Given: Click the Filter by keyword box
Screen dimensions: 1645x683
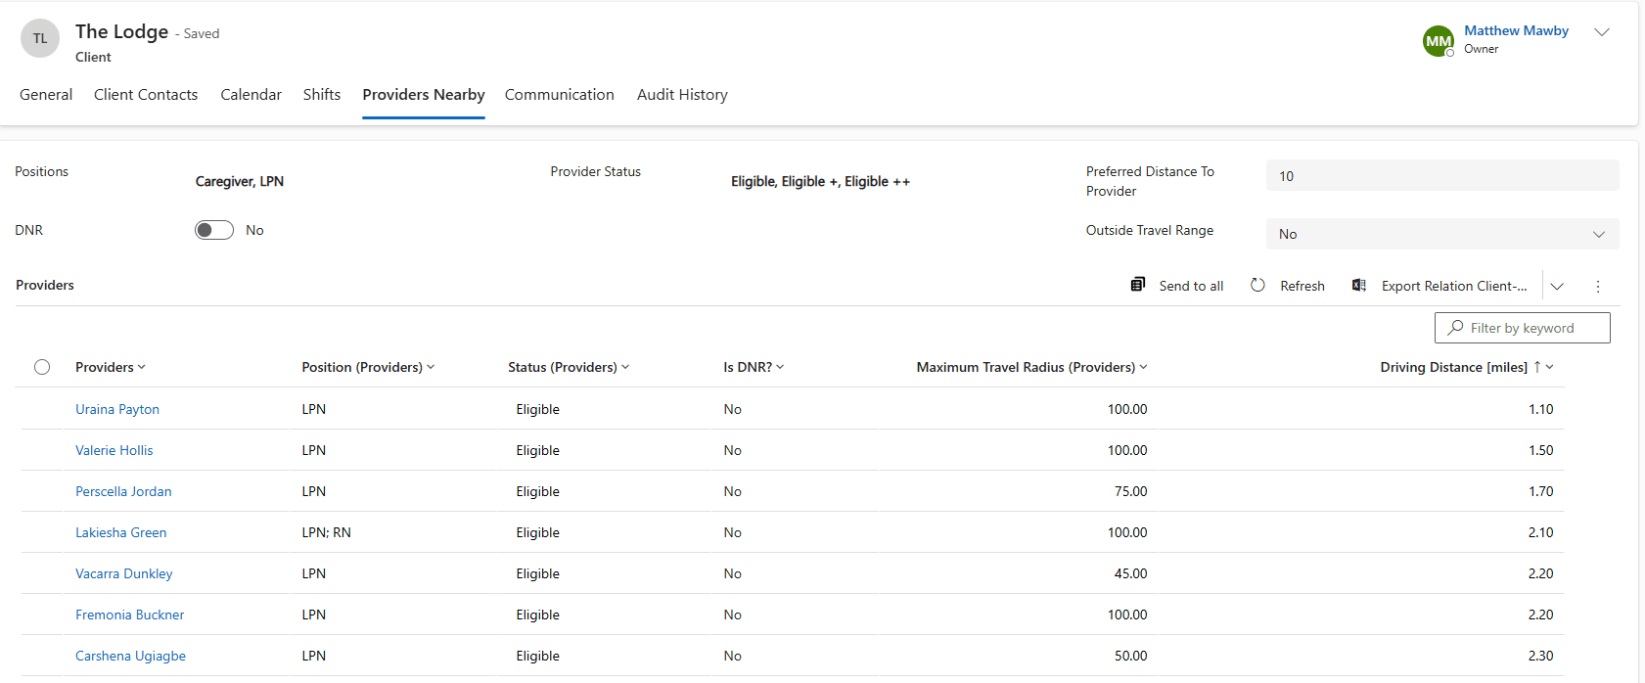Looking at the screenshot, I should (x=1522, y=328).
